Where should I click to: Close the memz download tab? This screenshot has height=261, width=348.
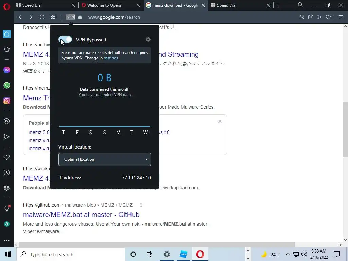(203, 5)
